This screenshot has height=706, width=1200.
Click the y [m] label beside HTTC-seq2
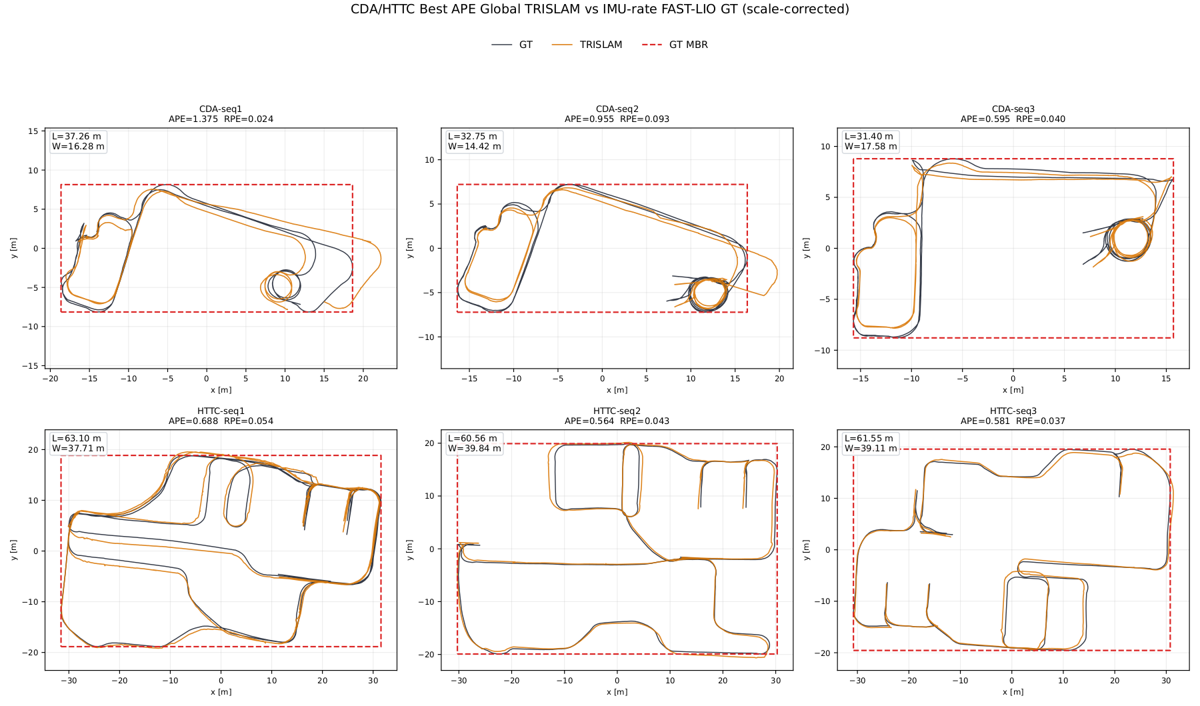coord(410,550)
